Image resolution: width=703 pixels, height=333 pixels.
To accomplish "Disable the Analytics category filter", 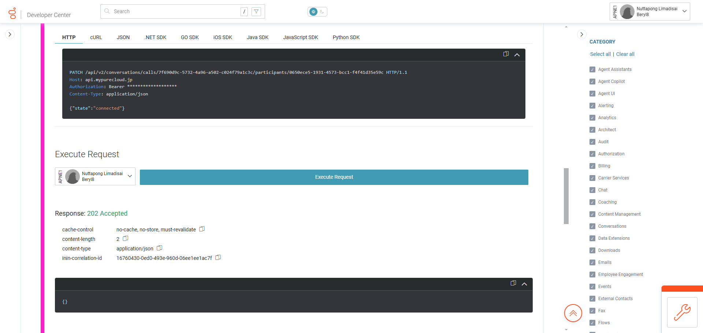I will (592, 117).
